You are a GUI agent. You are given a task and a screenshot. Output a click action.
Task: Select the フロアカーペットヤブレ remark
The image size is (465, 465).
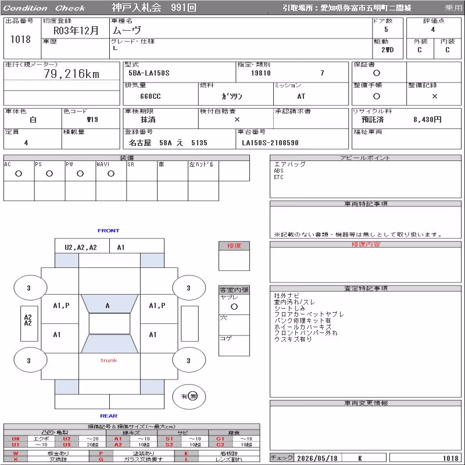click(309, 314)
